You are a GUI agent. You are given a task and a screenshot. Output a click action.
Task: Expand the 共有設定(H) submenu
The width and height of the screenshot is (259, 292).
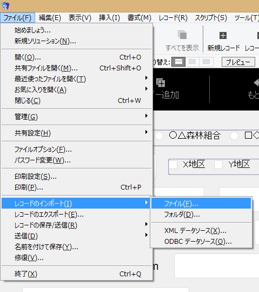point(77,133)
